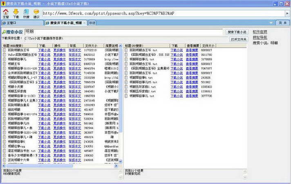The width and height of the screenshot is (291, 184).
Task: Click in the novel search input containing 明朝
Action: point(123,32)
